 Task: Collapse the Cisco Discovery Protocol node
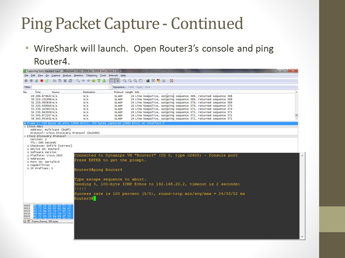(25, 136)
